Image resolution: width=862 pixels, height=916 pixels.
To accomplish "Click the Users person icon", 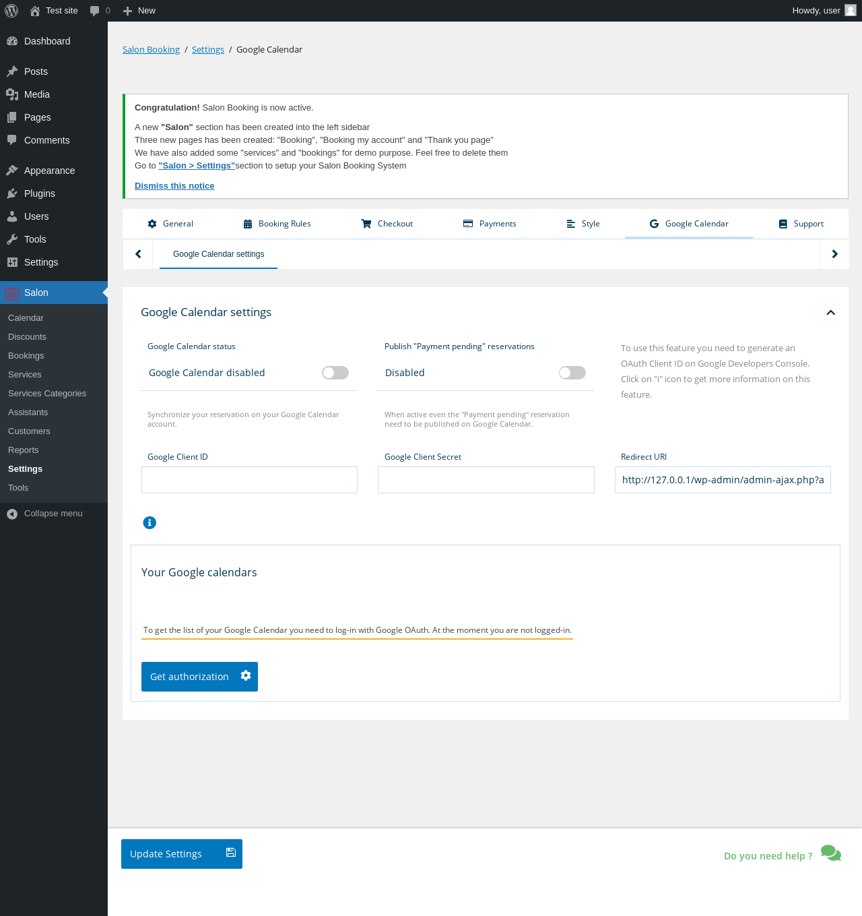I will click(x=12, y=216).
